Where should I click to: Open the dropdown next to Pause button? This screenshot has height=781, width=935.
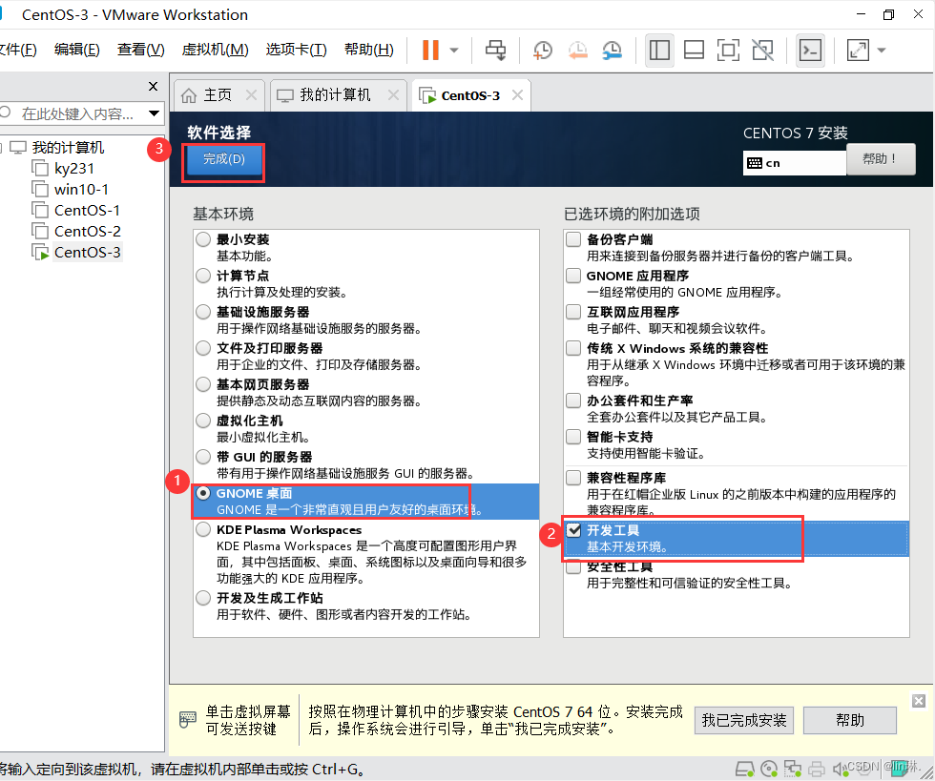tap(454, 51)
